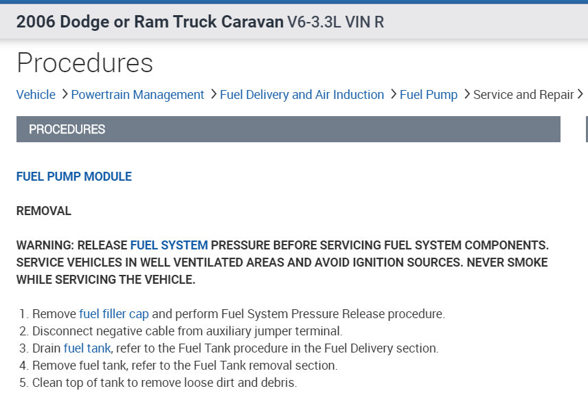The image size is (588, 402).
Task: Click the chevron after Service and Repair
Action: point(581,94)
